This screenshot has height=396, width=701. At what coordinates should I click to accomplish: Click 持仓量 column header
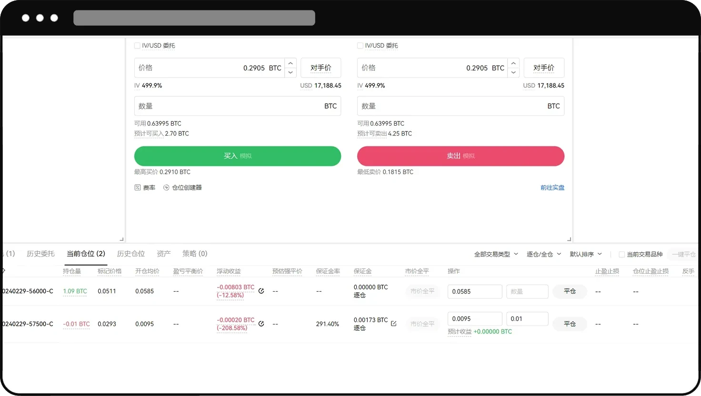pyautogui.click(x=72, y=271)
